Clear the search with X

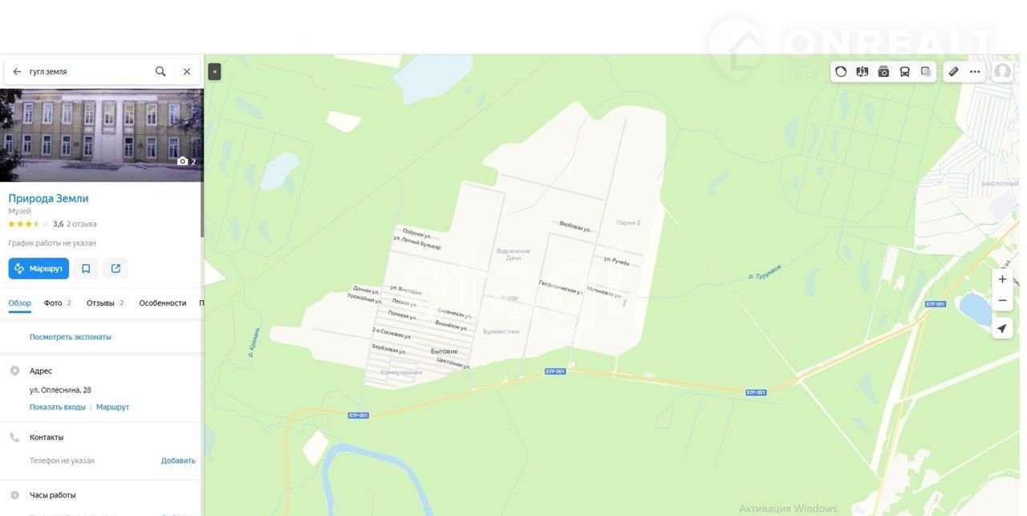pyautogui.click(x=187, y=71)
